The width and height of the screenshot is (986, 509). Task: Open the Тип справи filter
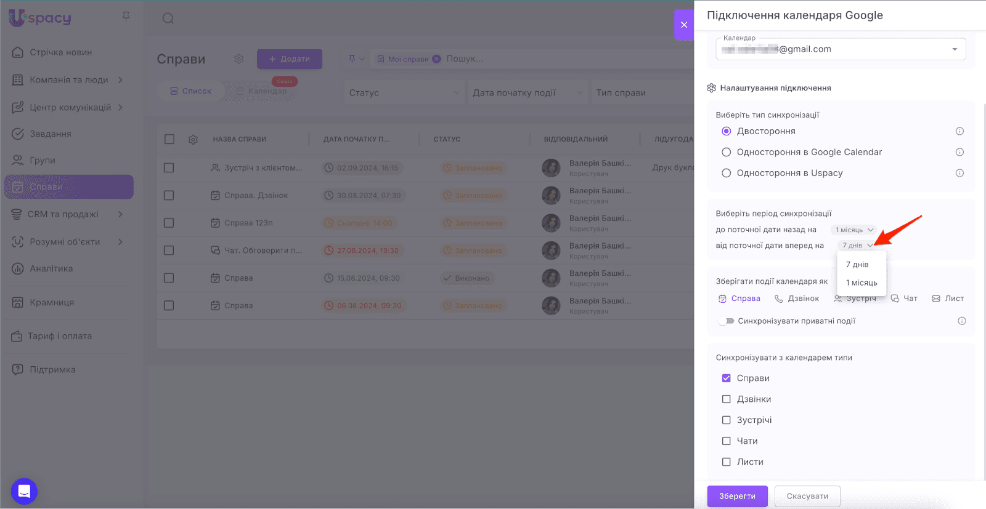(642, 93)
